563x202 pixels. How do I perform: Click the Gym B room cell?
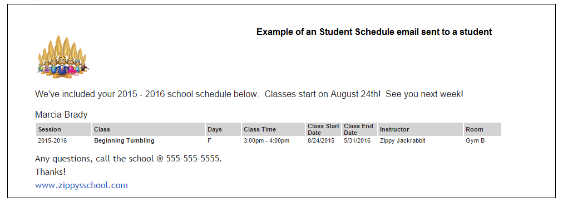(x=476, y=141)
